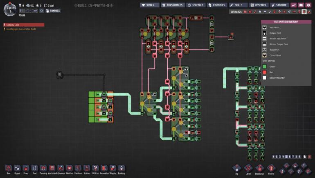
Task: Open the Power build category
Action: point(26,169)
